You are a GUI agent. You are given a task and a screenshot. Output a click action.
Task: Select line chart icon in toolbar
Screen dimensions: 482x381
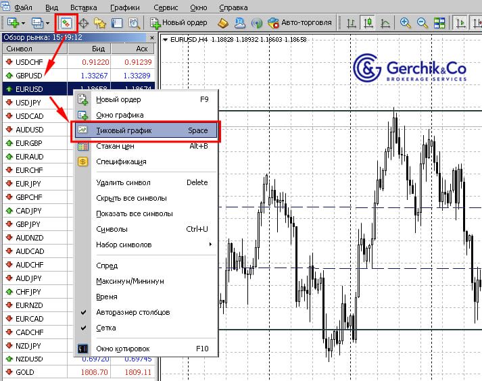pyautogui.click(x=385, y=23)
